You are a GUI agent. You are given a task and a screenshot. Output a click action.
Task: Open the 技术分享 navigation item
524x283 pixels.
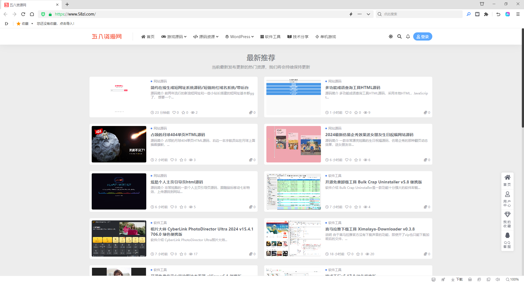[298, 37]
